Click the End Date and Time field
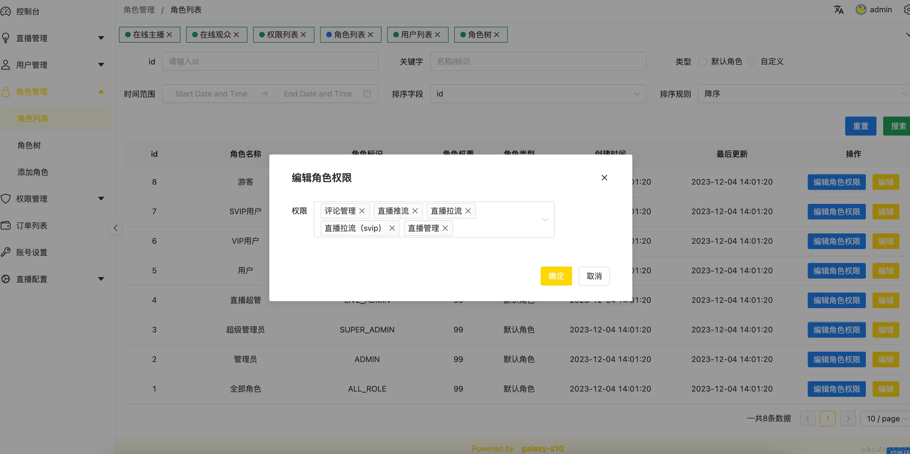This screenshot has width=910, height=454. tap(318, 93)
